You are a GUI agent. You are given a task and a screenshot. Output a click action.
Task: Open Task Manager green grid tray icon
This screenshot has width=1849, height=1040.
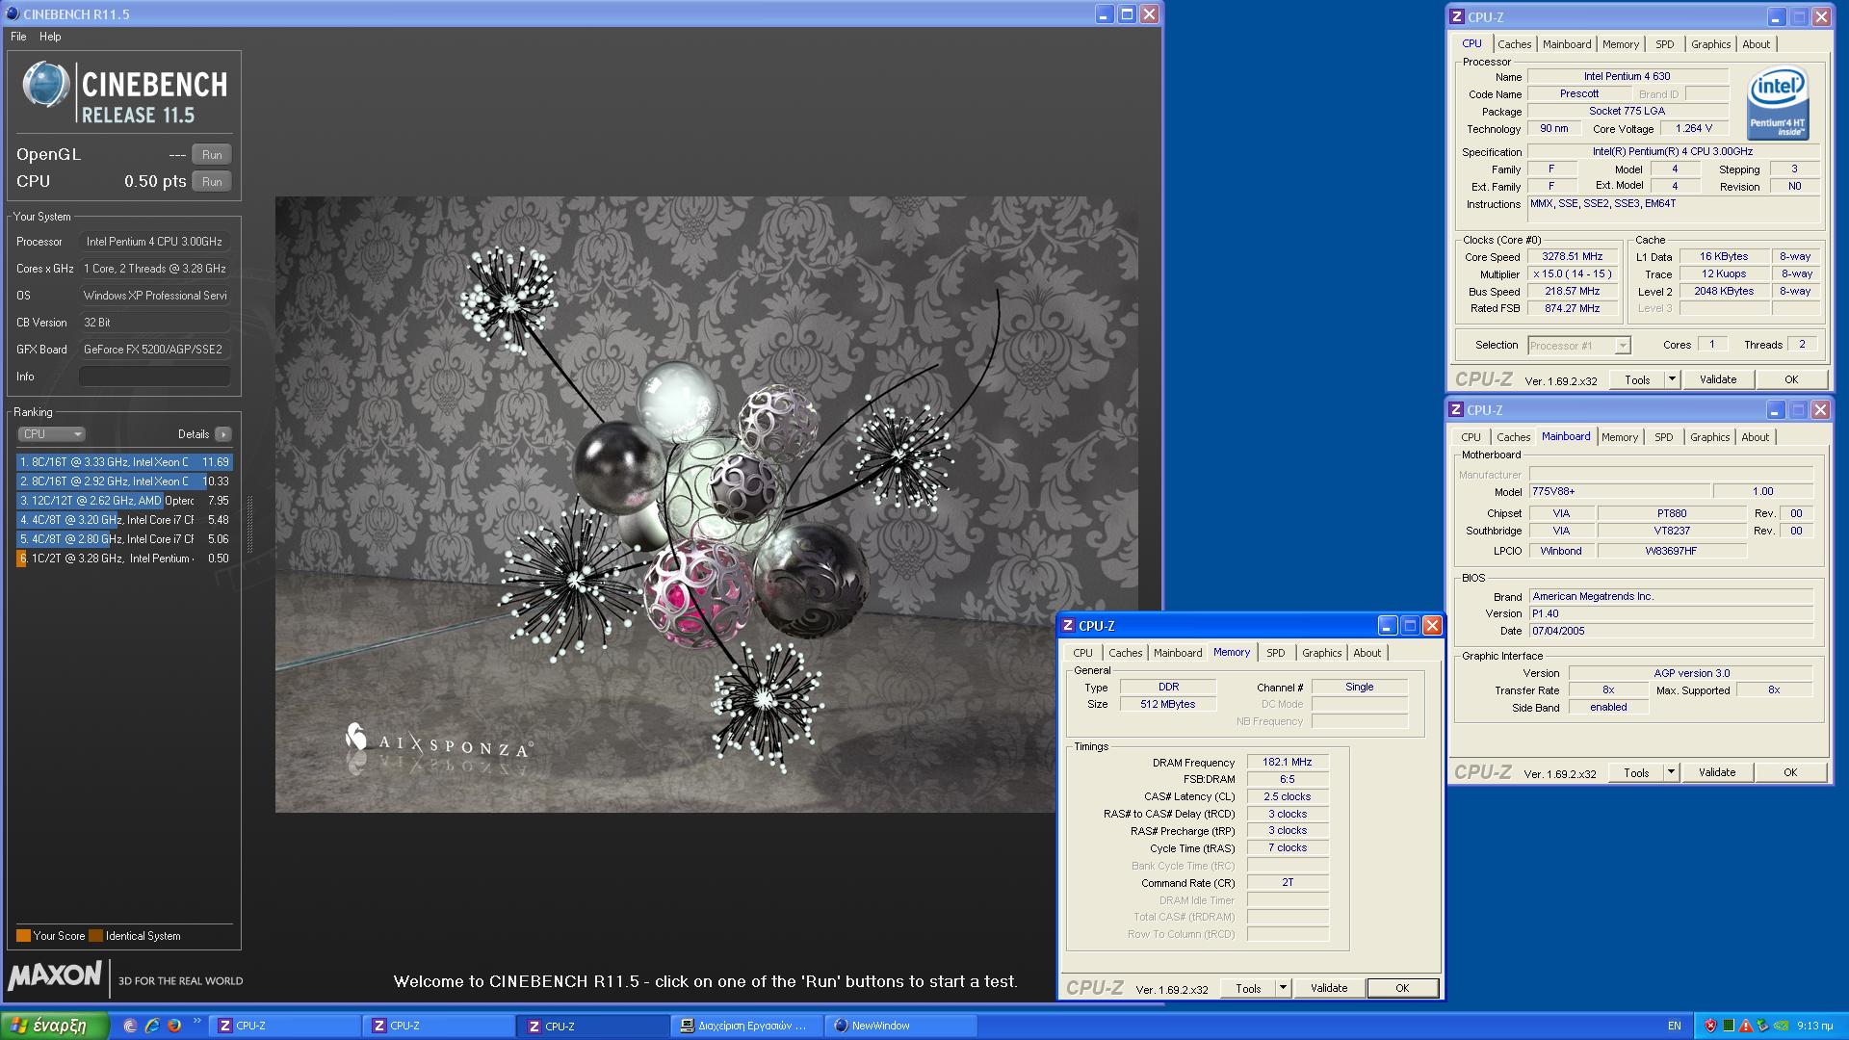1730,1026
